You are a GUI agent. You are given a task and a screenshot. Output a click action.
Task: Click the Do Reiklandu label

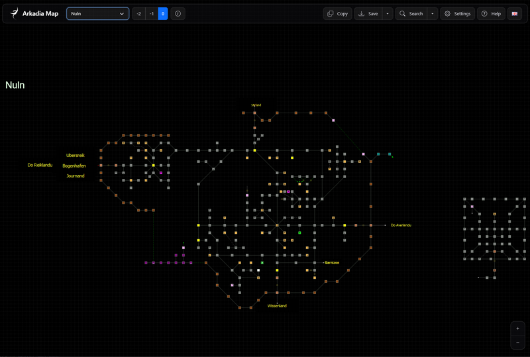pos(40,165)
